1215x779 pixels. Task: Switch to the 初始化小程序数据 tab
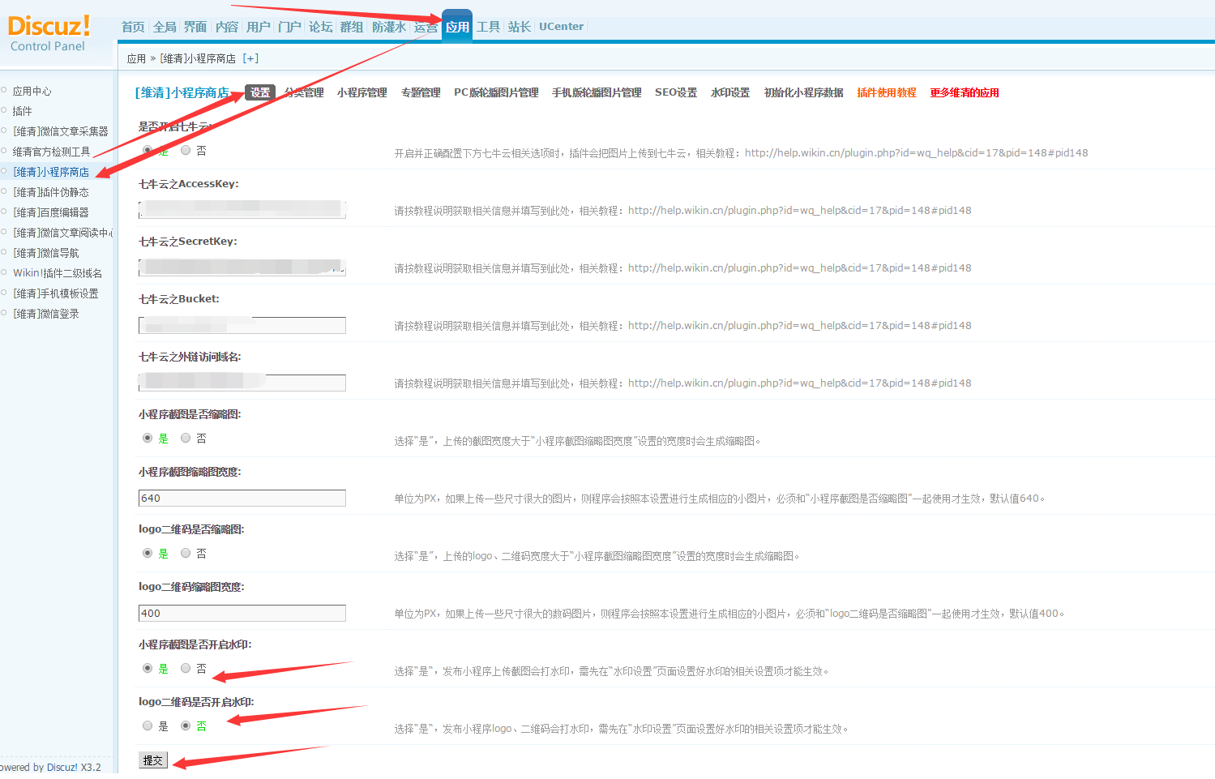803,92
